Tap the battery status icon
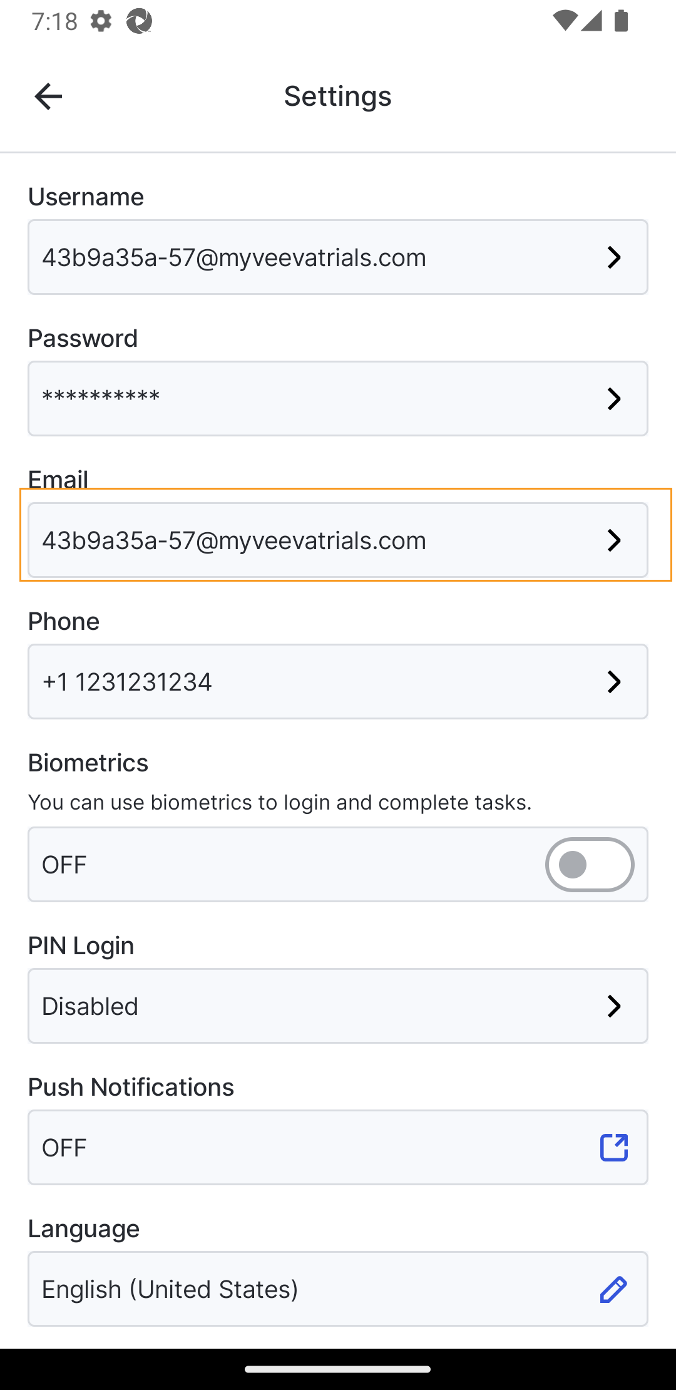The width and height of the screenshot is (676, 1390). click(621, 22)
